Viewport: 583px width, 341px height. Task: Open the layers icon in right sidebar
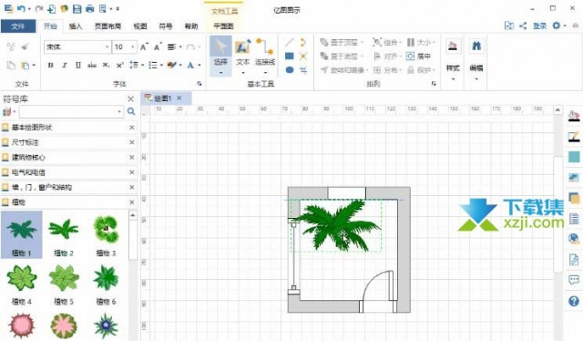click(574, 198)
